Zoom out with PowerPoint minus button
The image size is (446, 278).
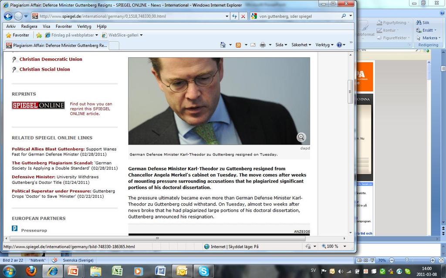pyautogui.click(x=392, y=260)
